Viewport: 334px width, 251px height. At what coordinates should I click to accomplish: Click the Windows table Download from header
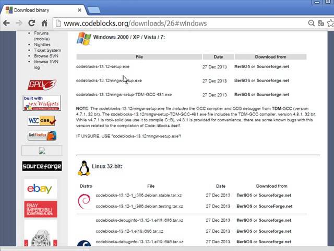click(x=270, y=57)
